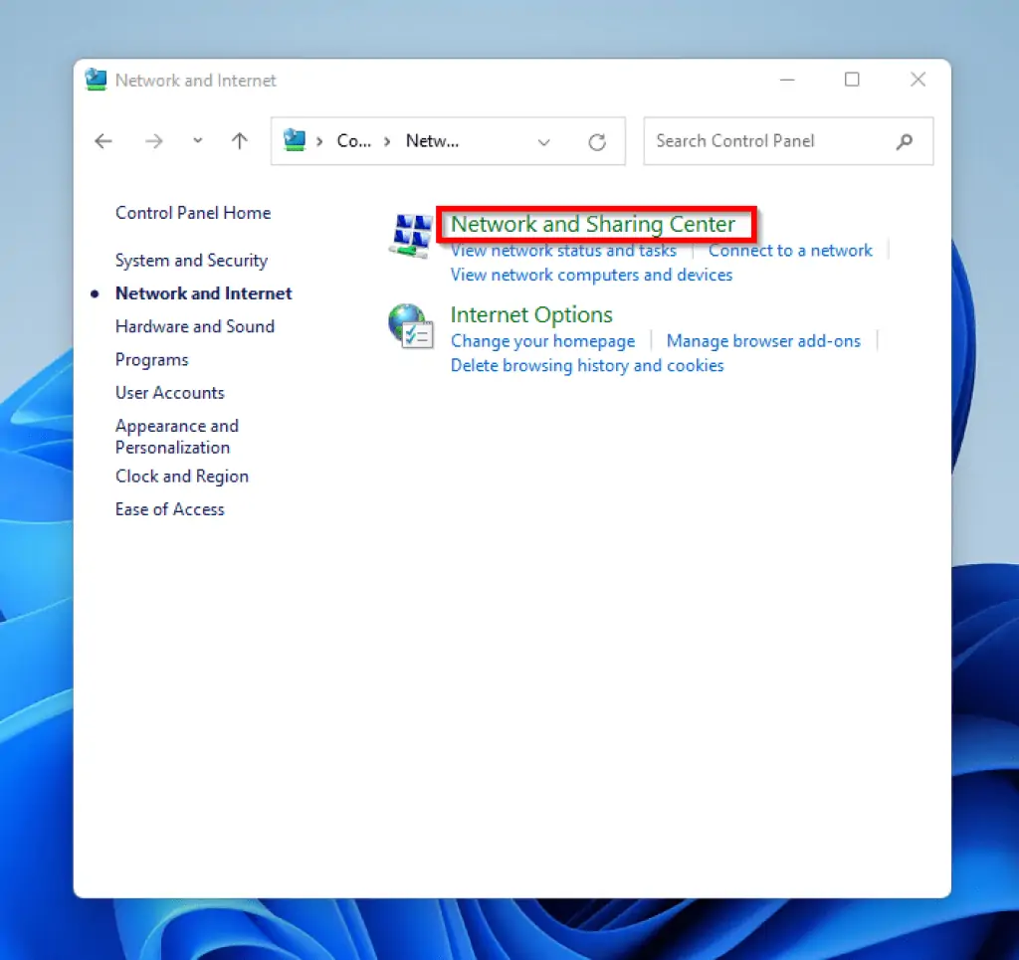Refresh the Control Panel view
The width and height of the screenshot is (1019, 960).
coord(597,142)
